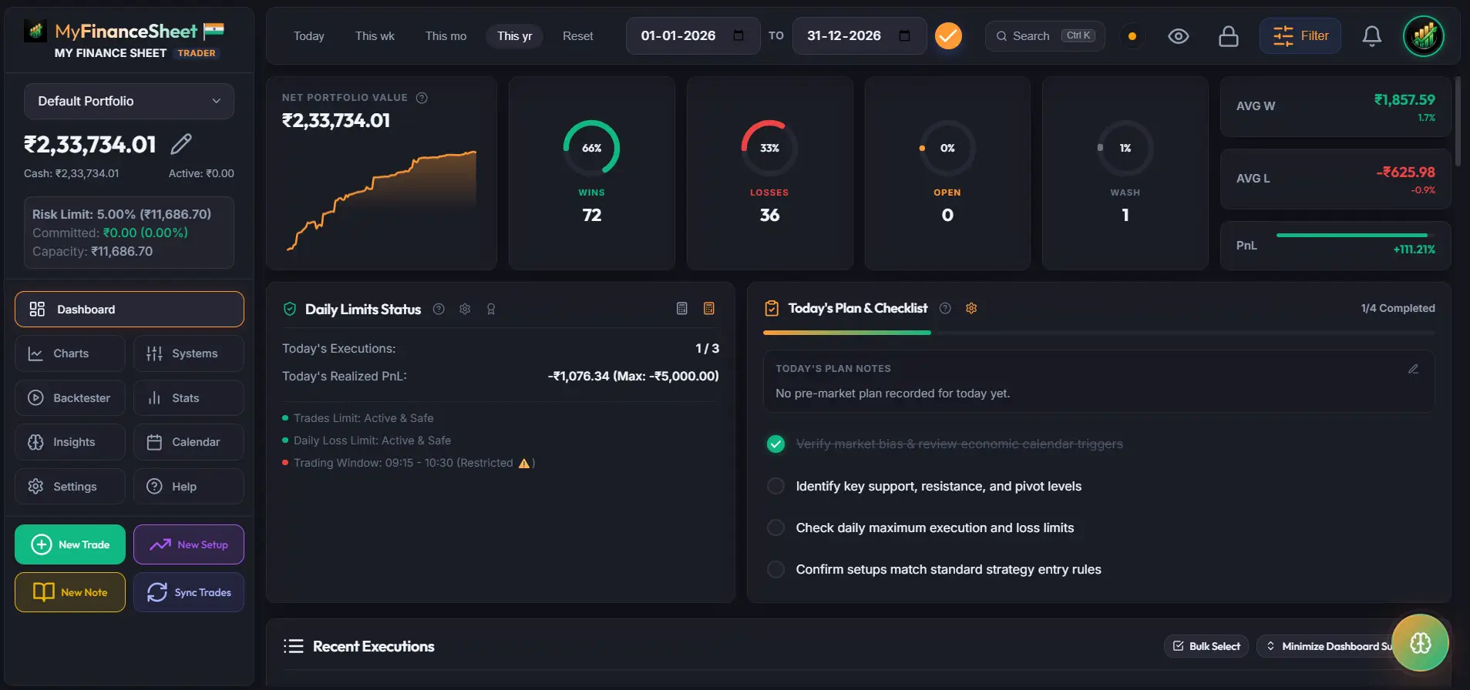
Task: Select the This mo date range
Action: coord(446,36)
